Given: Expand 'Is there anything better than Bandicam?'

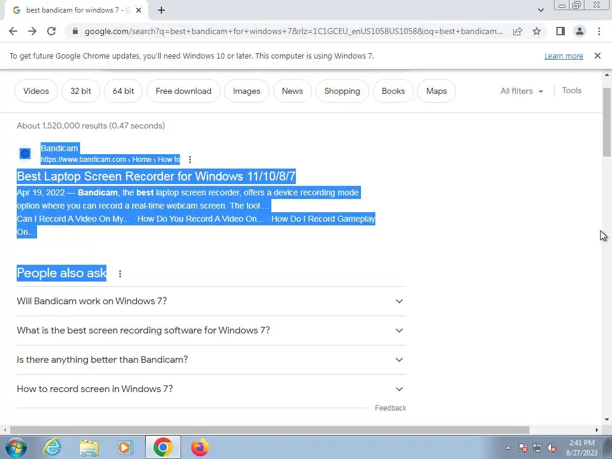Looking at the screenshot, I should [x=211, y=360].
